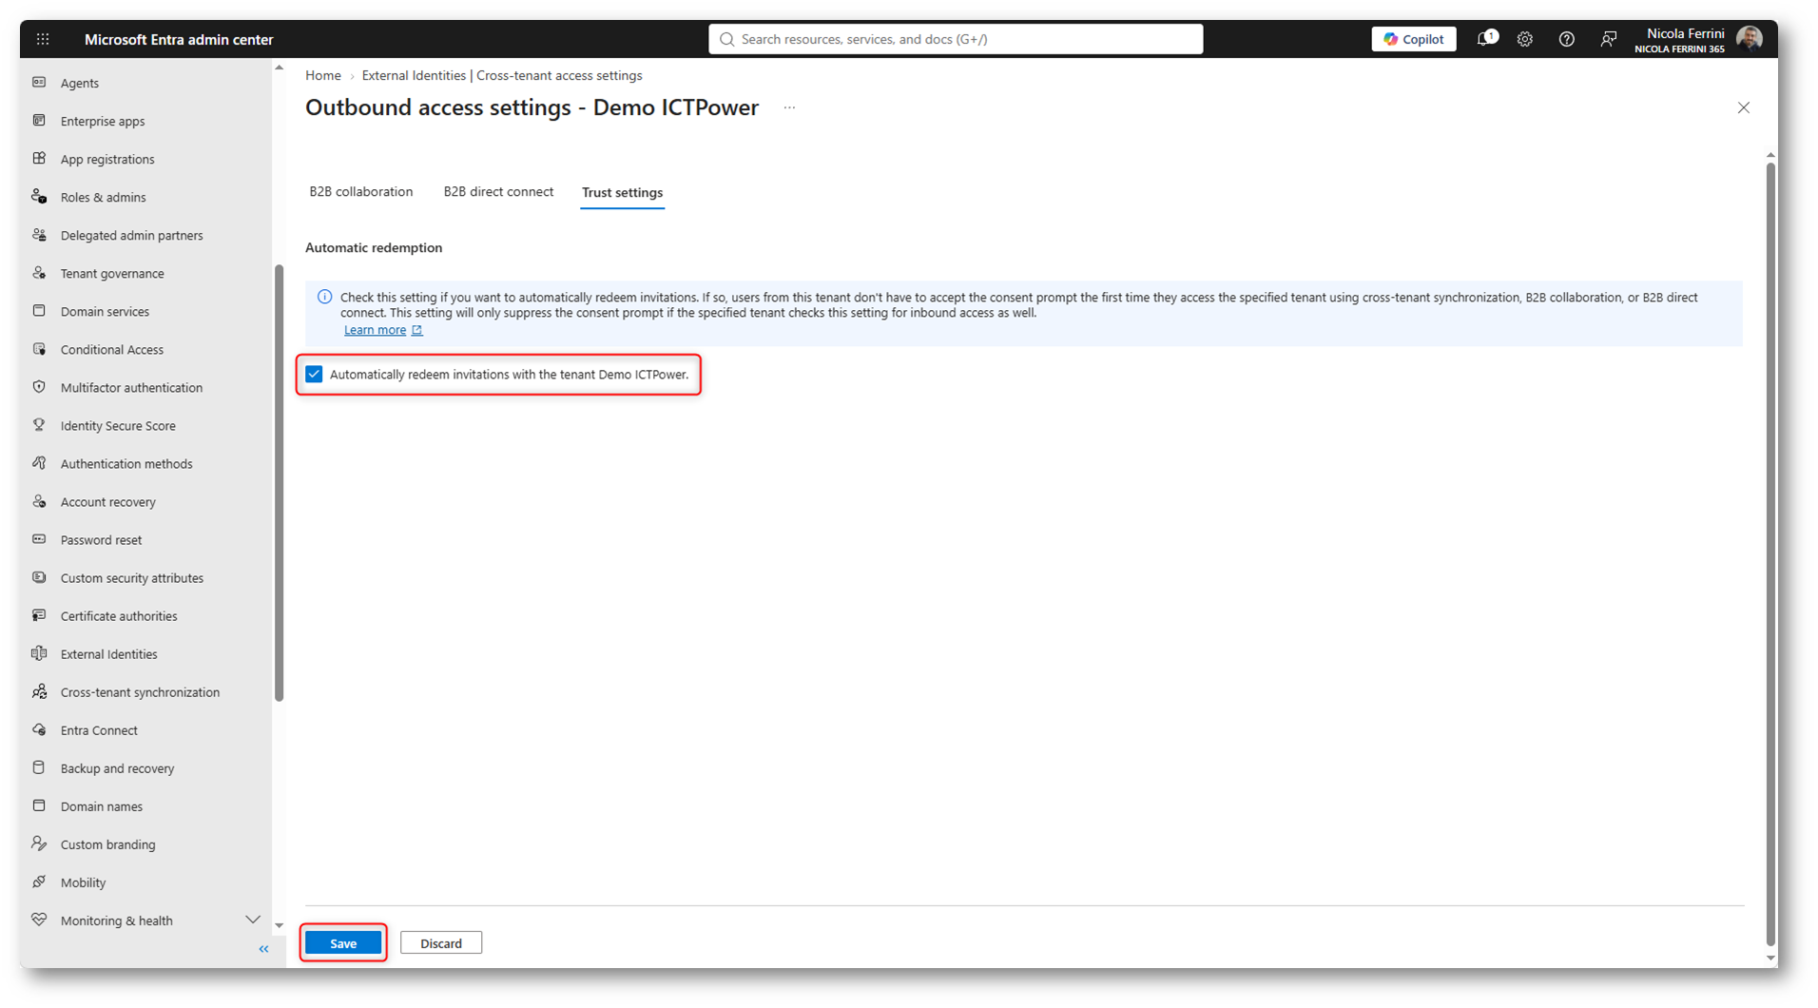Click the Delegated admin partners icon
Image resolution: width=1818 pixels, height=1008 pixels.
coord(39,235)
